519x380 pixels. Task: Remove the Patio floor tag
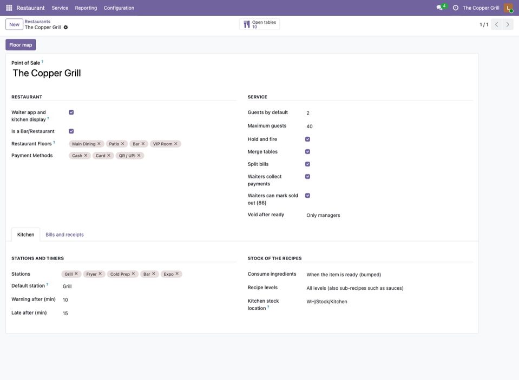pos(122,144)
